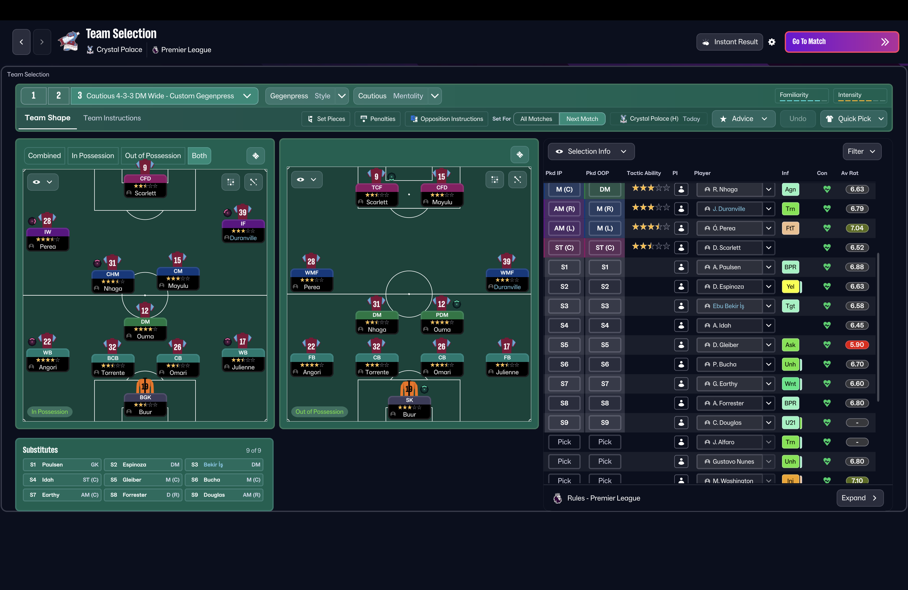Click the player movement arrows icon on the pitch
This screenshot has height=590, width=908.
pos(253,182)
